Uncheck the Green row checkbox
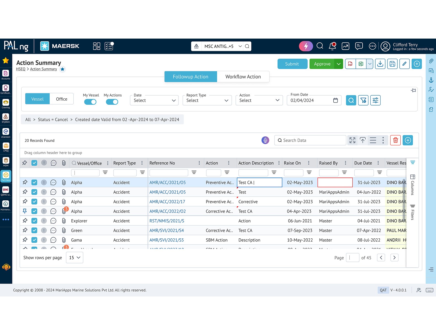 34,230
